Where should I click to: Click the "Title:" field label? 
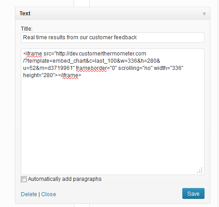(x=27, y=28)
